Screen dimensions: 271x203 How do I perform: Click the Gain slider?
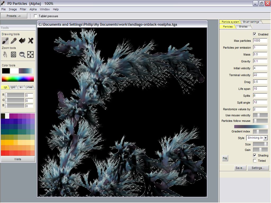[x=260, y=150]
